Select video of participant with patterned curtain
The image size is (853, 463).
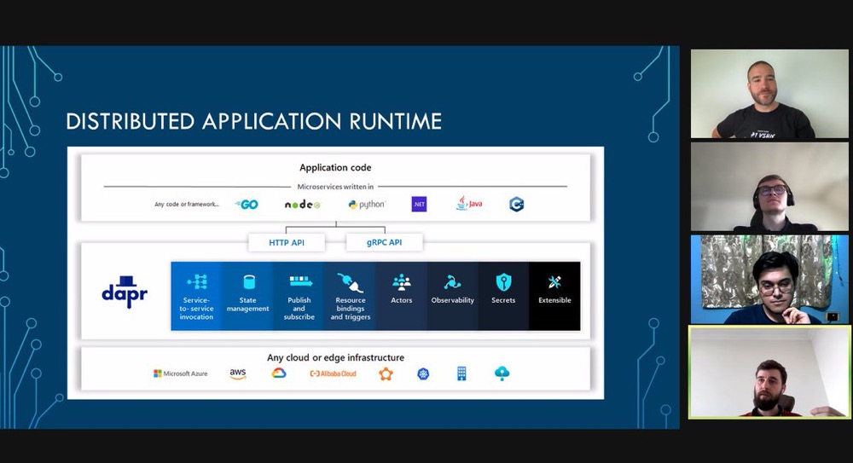click(x=769, y=280)
